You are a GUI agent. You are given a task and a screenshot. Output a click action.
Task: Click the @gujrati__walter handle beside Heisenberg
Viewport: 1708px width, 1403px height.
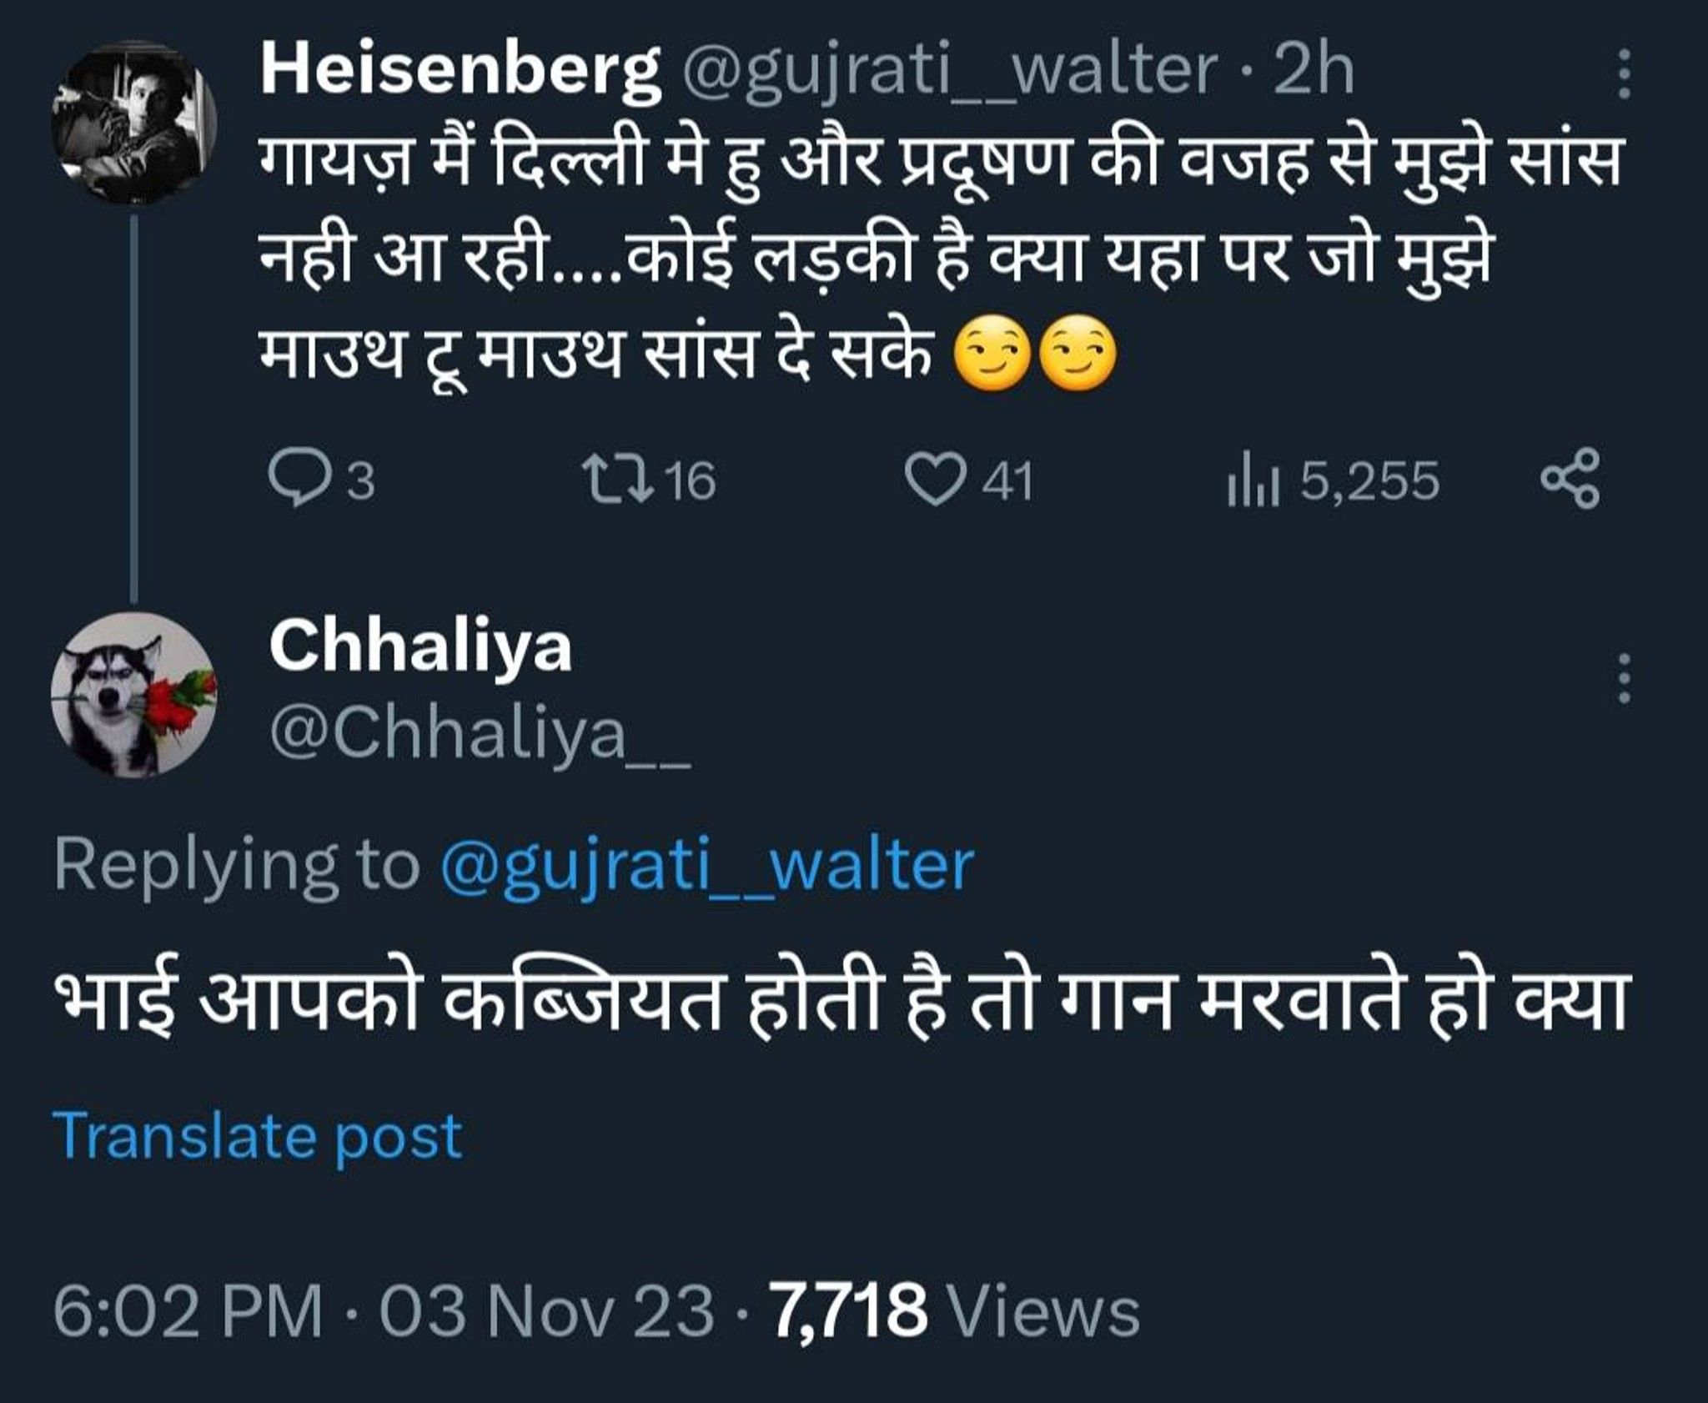947,73
